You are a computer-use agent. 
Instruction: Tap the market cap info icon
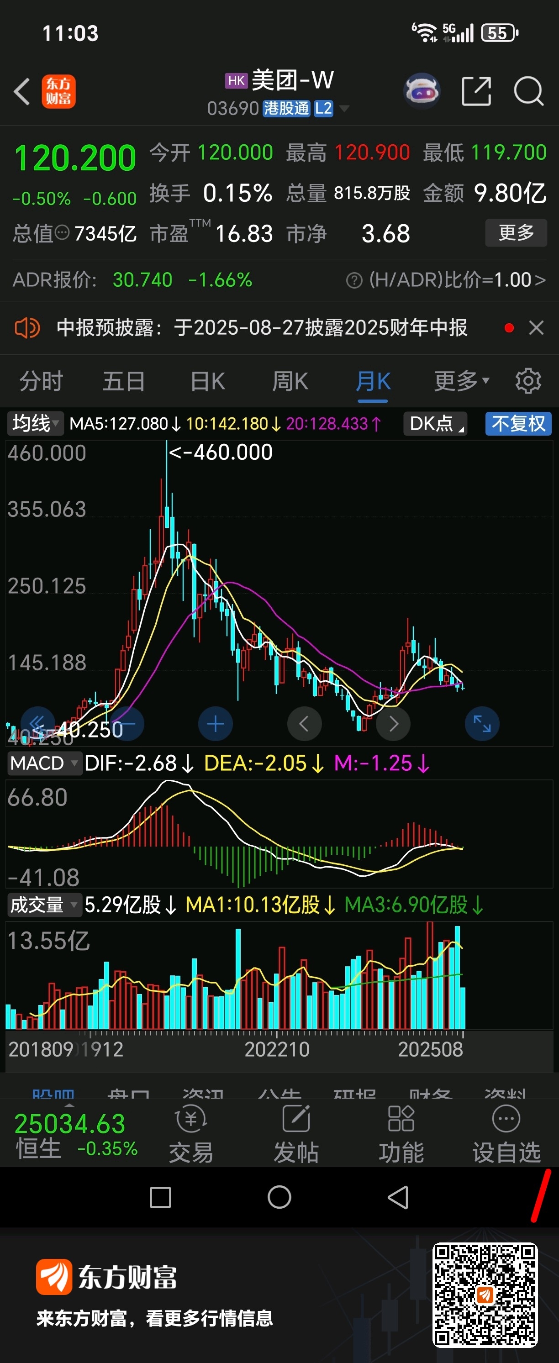point(62,233)
